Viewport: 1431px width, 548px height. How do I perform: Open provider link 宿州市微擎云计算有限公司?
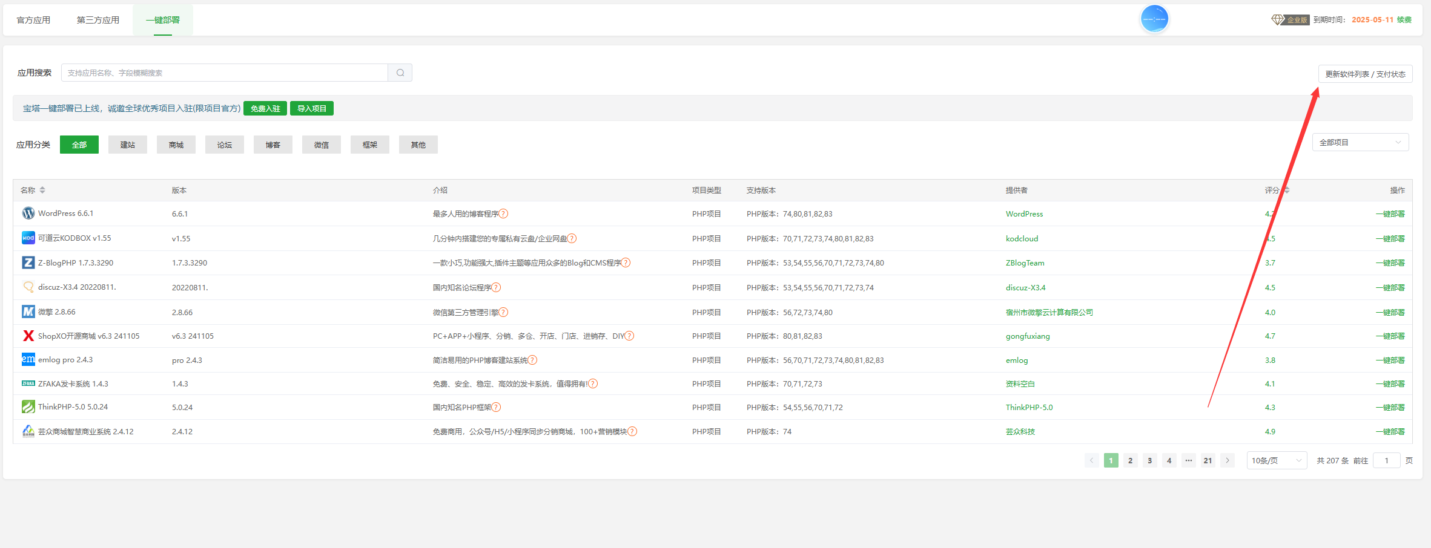click(1049, 312)
